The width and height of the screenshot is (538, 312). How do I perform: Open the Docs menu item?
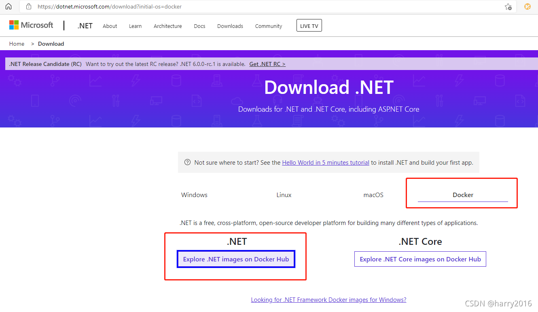(x=199, y=26)
